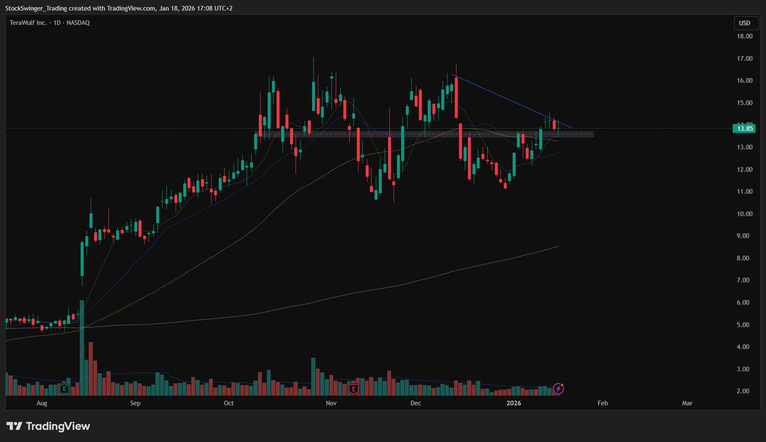Image resolution: width=766 pixels, height=442 pixels.
Task: Click the 17.00 price axis label
Action: pyautogui.click(x=745, y=59)
